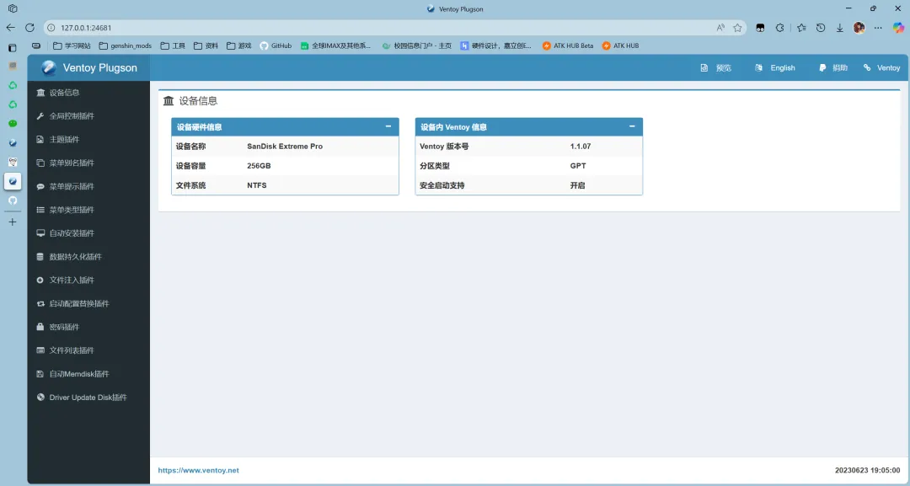
Task: Open the 捐助 donation link
Action: click(833, 68)
